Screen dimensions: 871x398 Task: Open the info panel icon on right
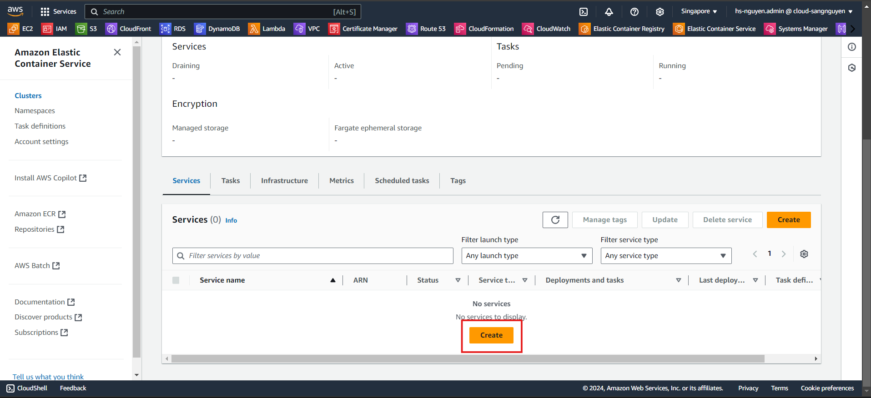click(x=852, y=47)
